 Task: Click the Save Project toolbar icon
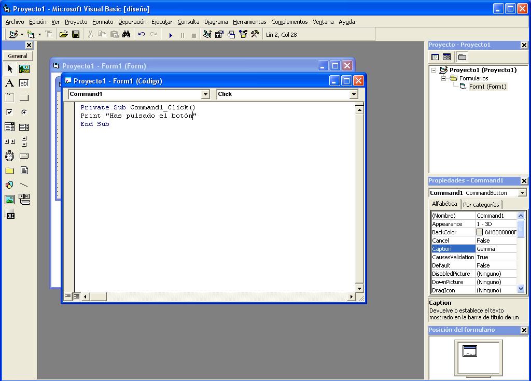click(76, 34)
